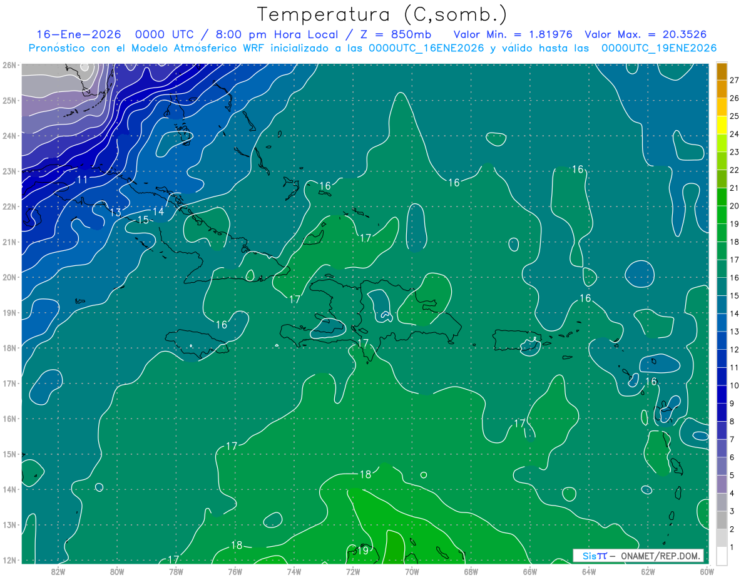Click the white contour label "14" on map
This screenshot has height=580, width=751.
(x=158, y=211)
